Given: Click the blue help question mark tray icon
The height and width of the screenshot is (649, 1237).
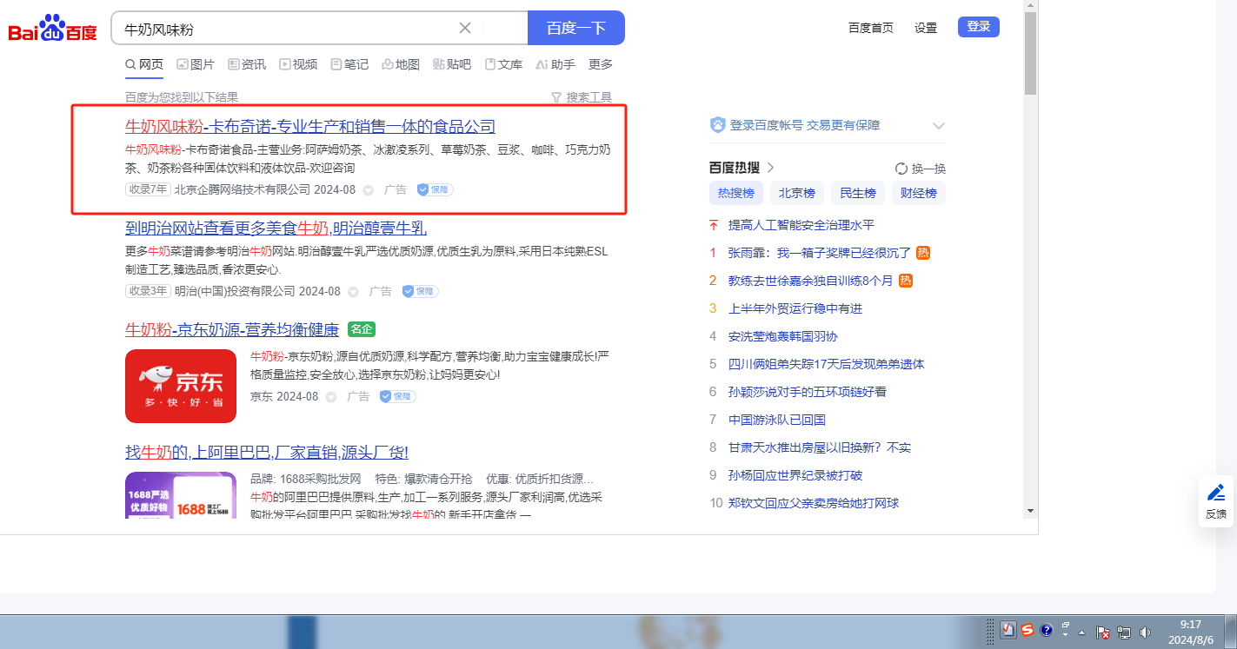Looking at the screenshot, I should 1047,630.
